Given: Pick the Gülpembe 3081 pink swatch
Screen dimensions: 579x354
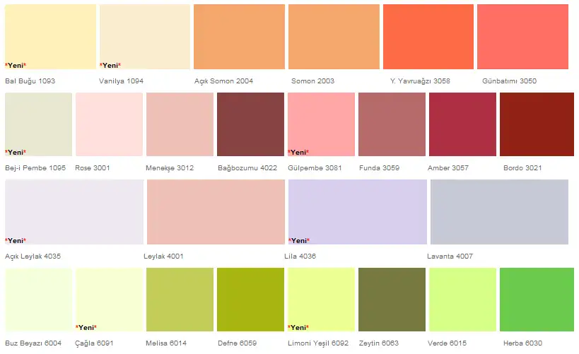Looking at the screenshot, I should click(x=321, y=124).
